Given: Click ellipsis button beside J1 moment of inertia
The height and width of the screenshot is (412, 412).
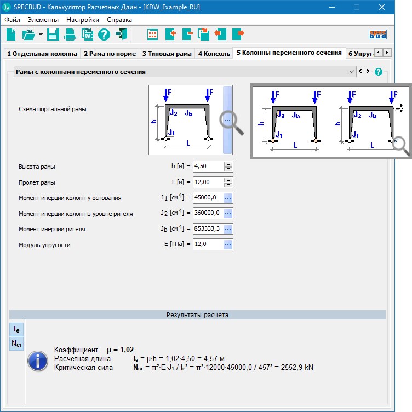Looking at the screenshot, I should pos(228,198).
